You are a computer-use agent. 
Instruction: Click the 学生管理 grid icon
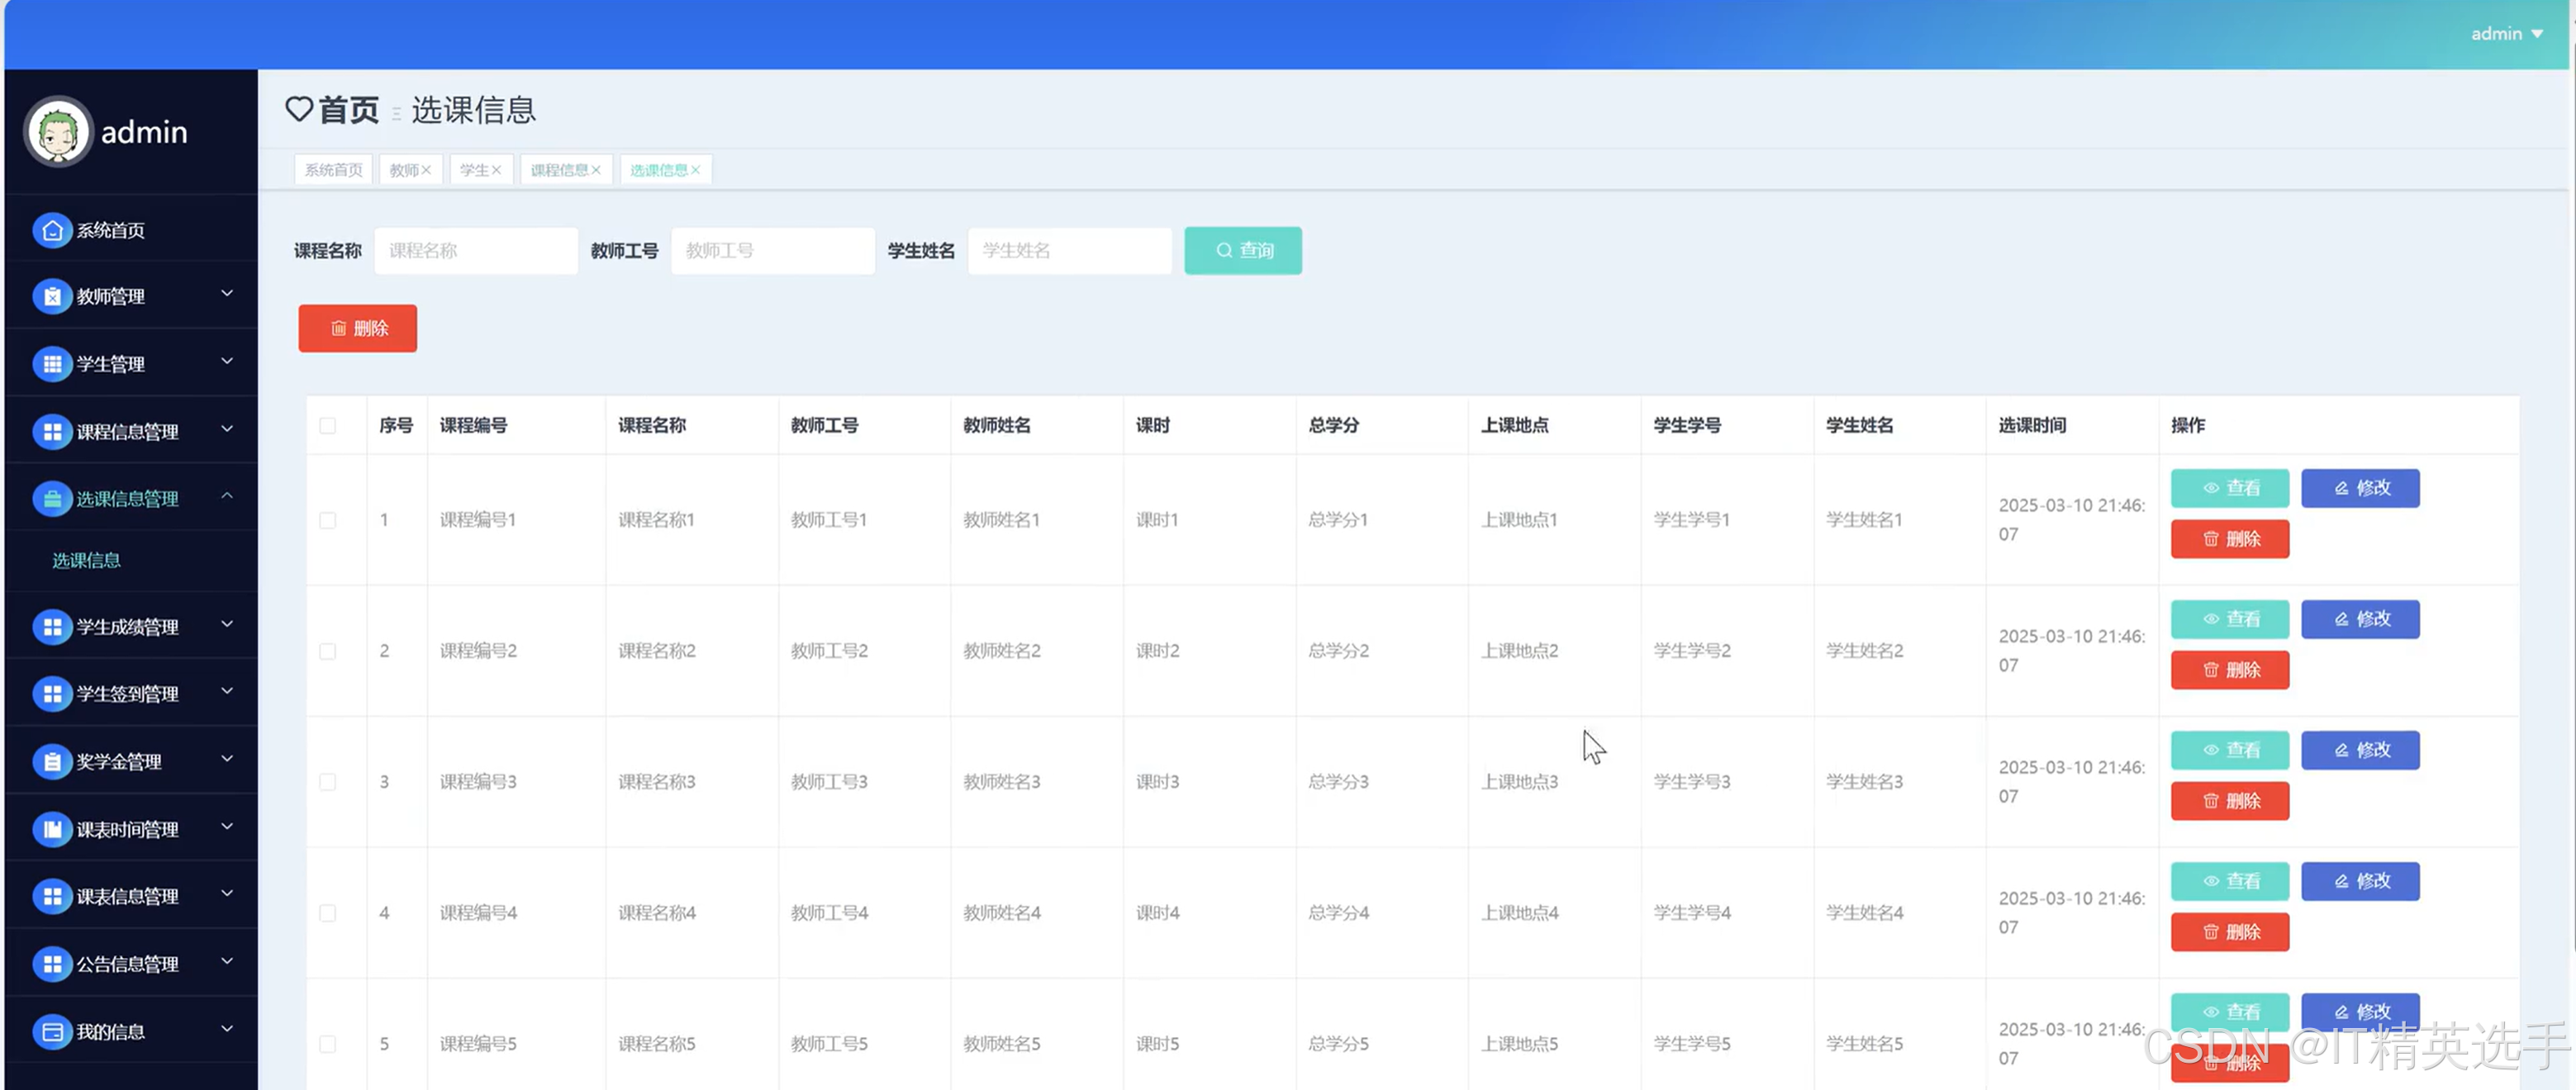52,363
